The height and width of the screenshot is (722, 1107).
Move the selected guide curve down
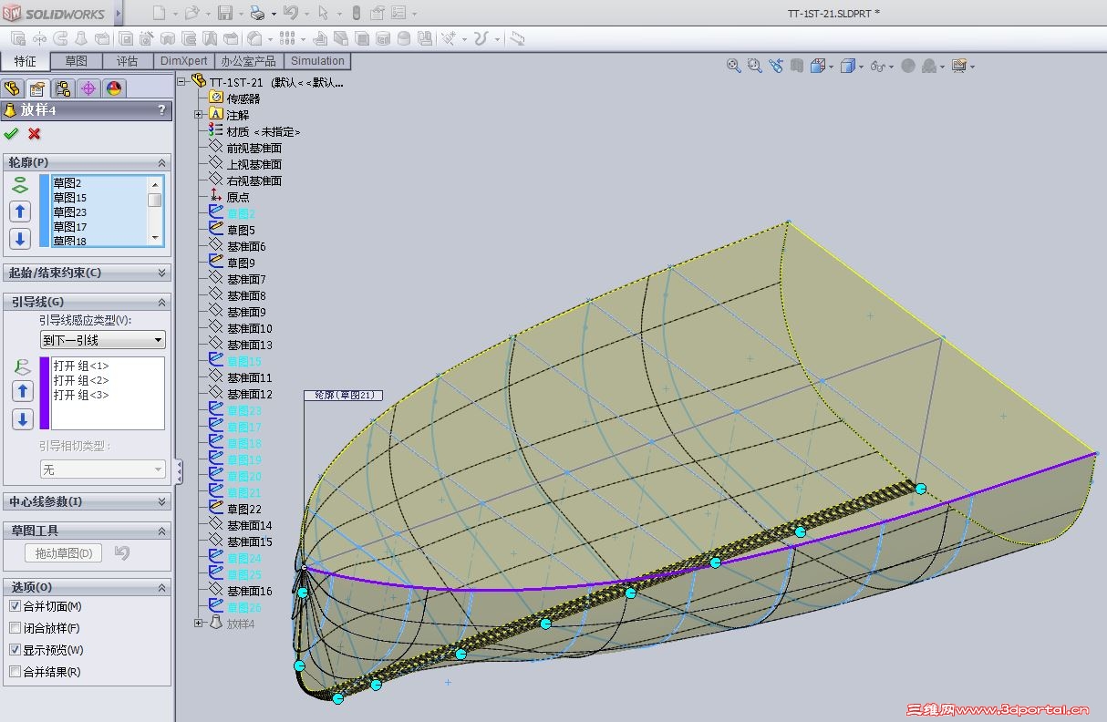pyautogui.click(x=23, y=419)
